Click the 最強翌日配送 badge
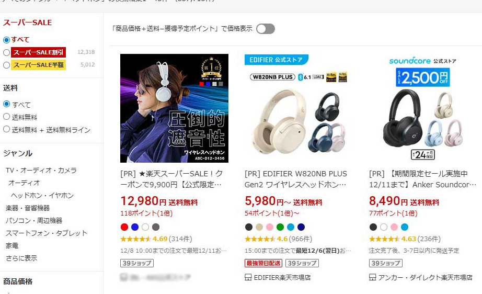This screenshot has width=482, height=294. (263, 263)
